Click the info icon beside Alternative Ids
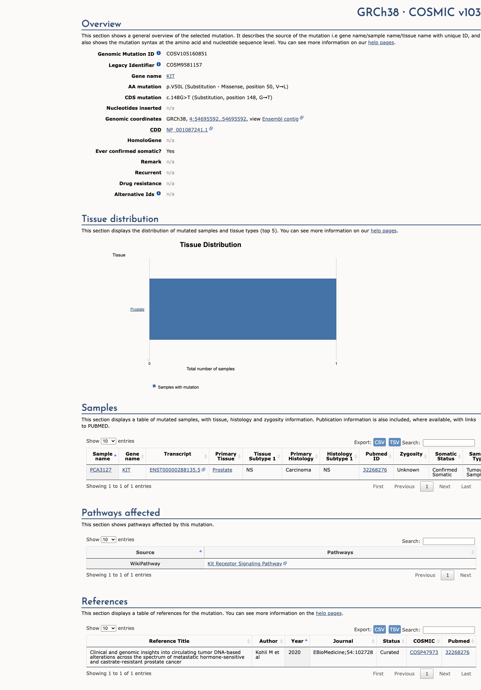The width and height of the screenshot is (481, 690). point(159,194)
